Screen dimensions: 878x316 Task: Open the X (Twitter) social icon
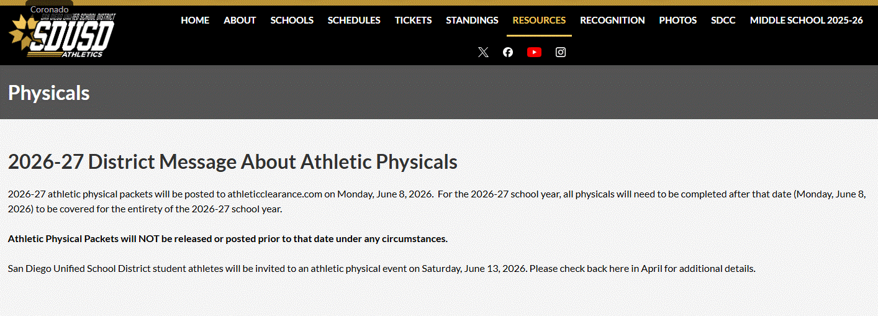pos(483,52)
